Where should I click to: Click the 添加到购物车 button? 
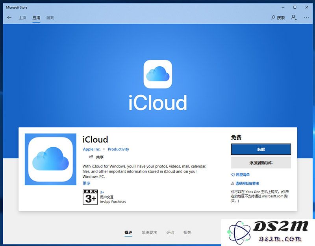point(261,163)
